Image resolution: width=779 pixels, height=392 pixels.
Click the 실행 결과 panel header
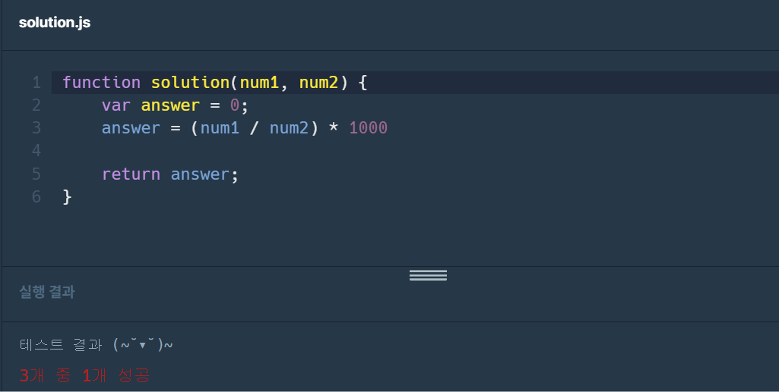tap(47, 292)
